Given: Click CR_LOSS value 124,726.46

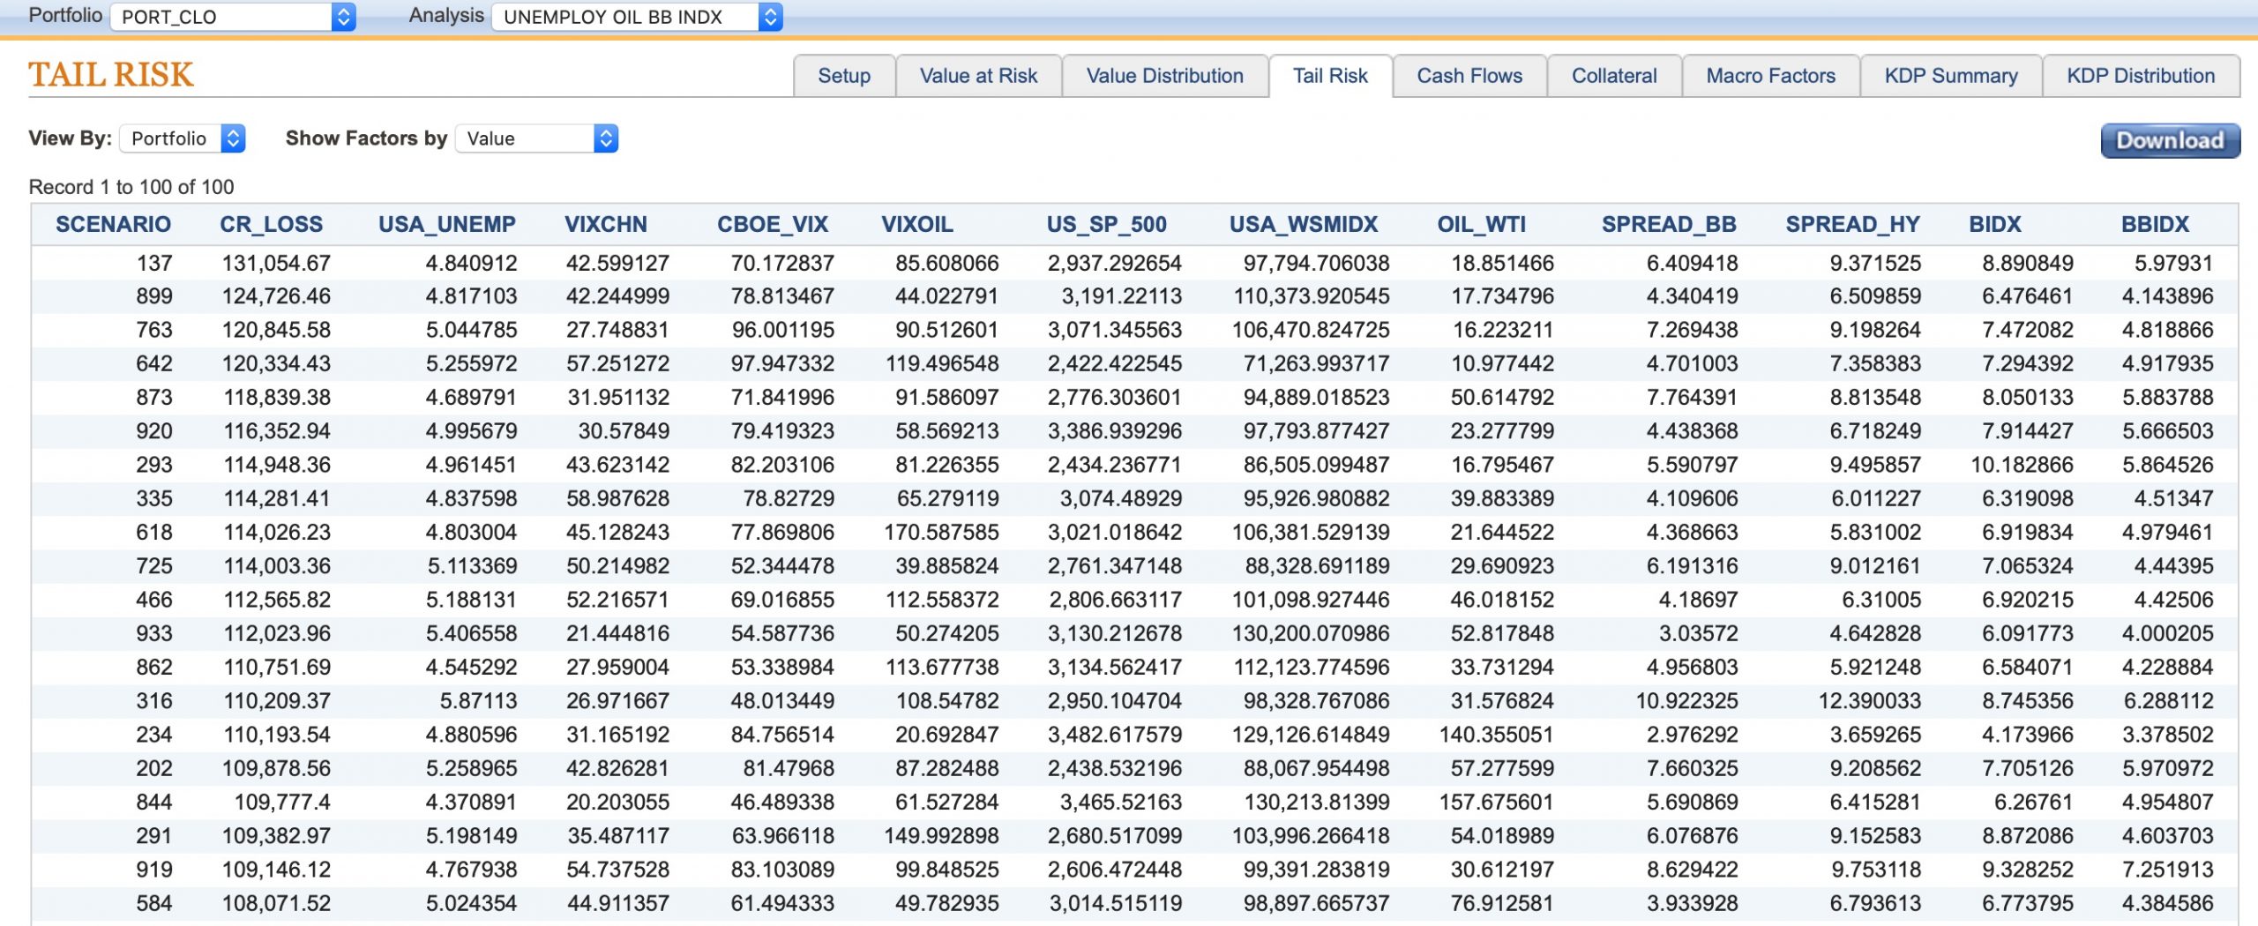Looking at the screenshot, I should (x=276, y=296).
